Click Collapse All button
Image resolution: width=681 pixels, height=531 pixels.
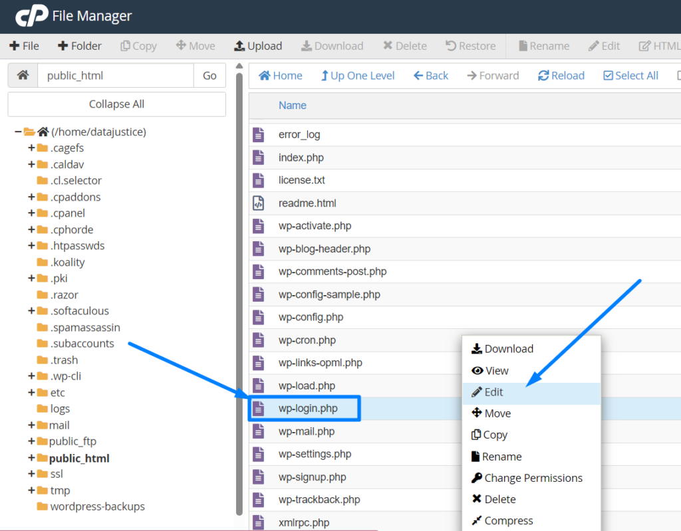pos(116,104)
